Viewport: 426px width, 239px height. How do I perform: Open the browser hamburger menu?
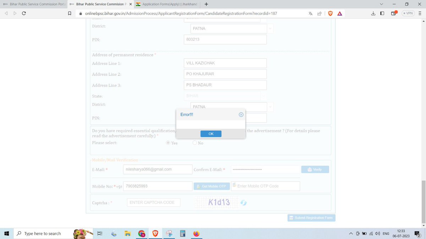(420, 13)
